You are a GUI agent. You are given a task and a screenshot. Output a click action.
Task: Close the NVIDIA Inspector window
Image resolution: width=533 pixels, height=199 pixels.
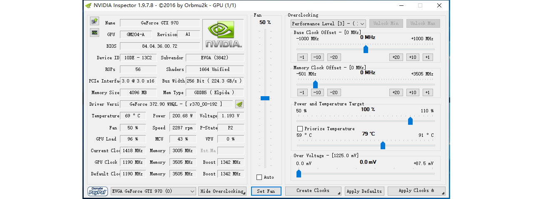click(439, 5)
